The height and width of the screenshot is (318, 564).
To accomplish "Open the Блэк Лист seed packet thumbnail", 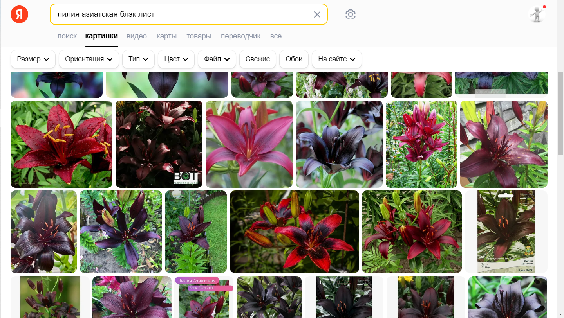I will pos(506,232).
